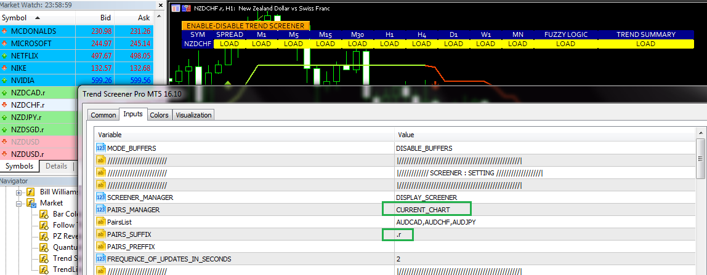Viewport: 707px width, 275px height.
Task: Edit the MODE_BUFFERS value DISABLE_BUFFERS
Action: (x=544, y=148)
